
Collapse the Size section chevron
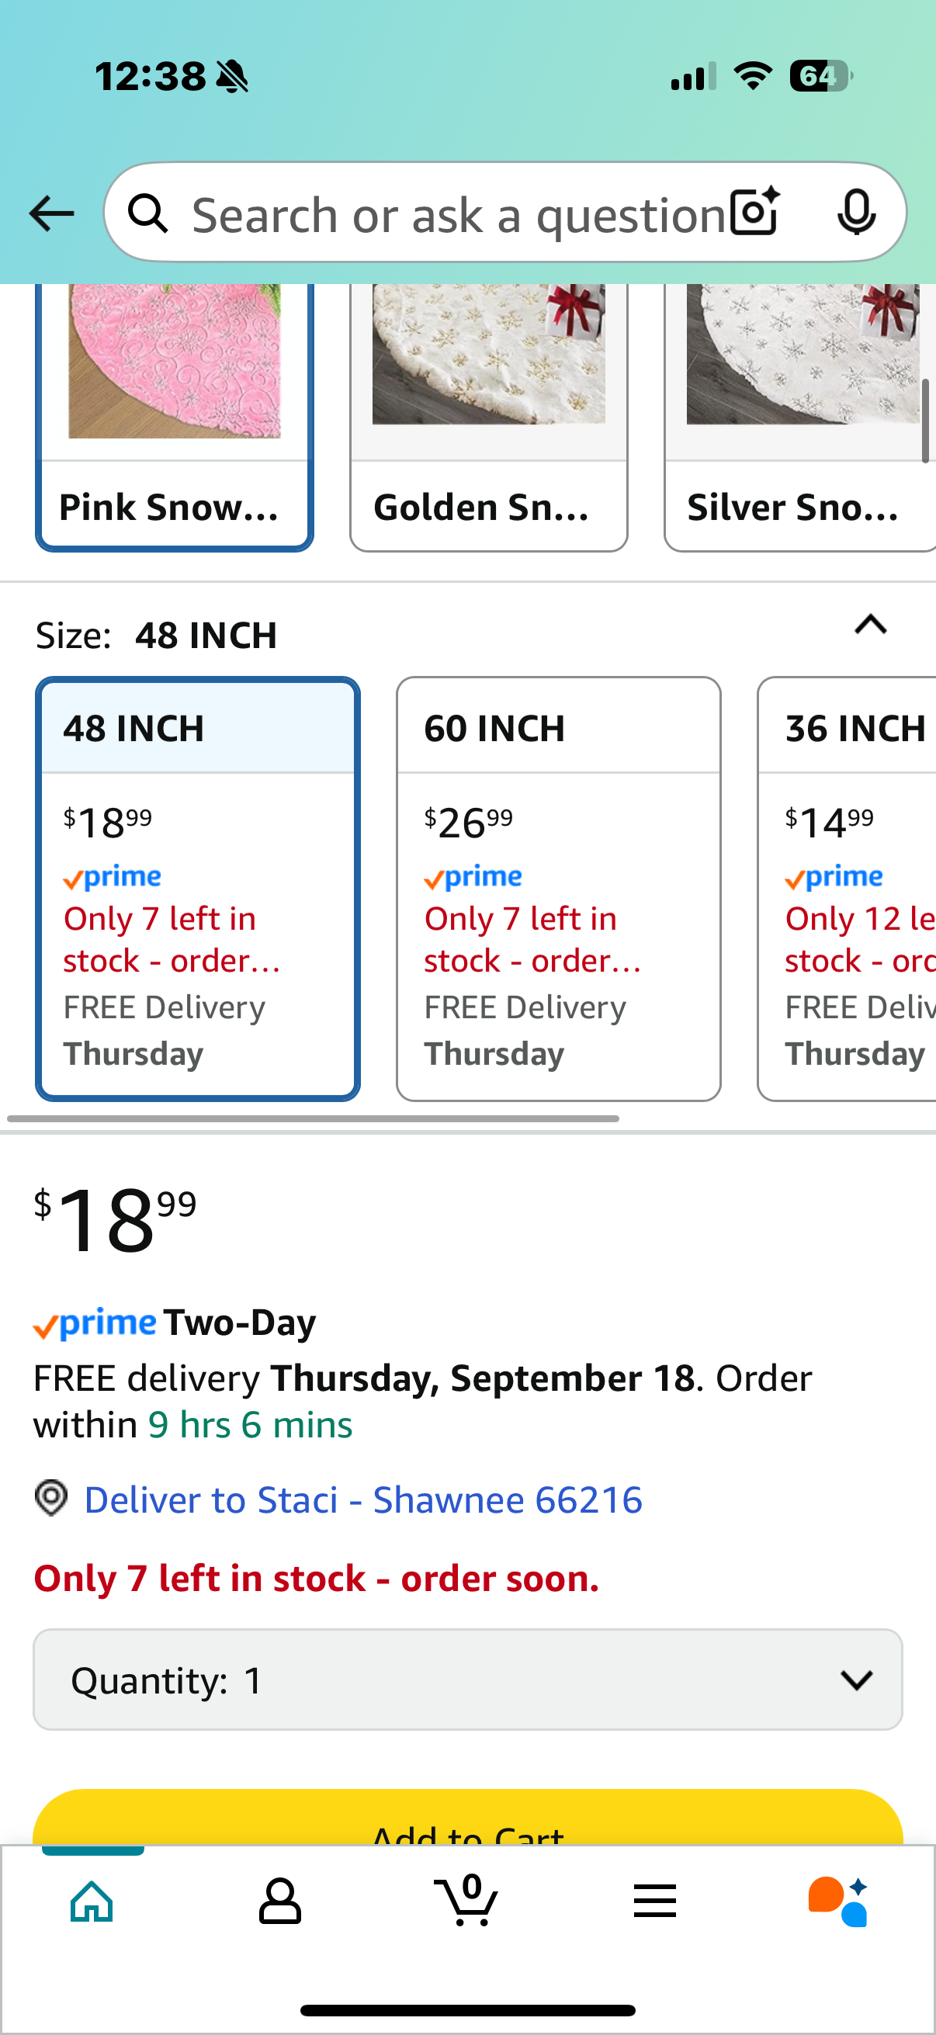pyautogui.click(x=871, y=625)
